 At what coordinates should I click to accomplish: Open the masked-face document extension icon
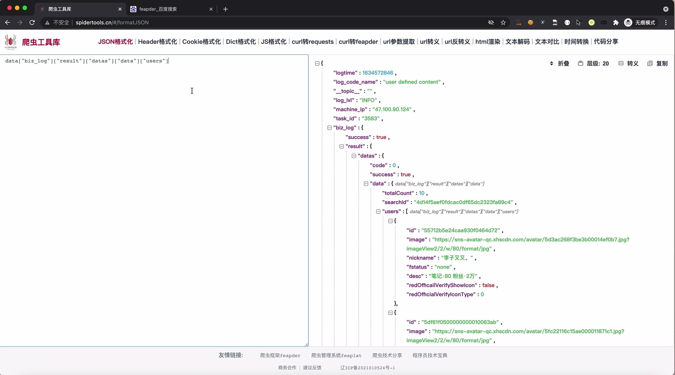tap(555, 22)
